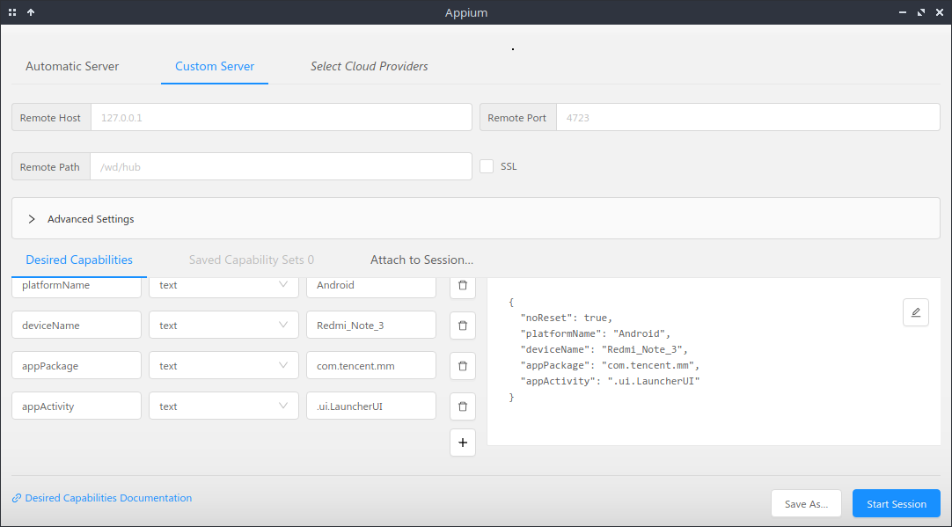The height and width of the screenshot is (527, 952).
Task: Focus the Remote Port input field
Action: (748, 117)
